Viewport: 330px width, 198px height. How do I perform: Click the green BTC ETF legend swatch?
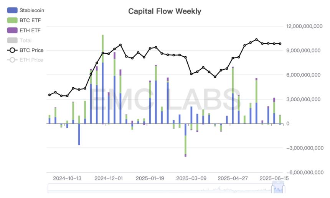pyautogui.click(x=12, y=20)
